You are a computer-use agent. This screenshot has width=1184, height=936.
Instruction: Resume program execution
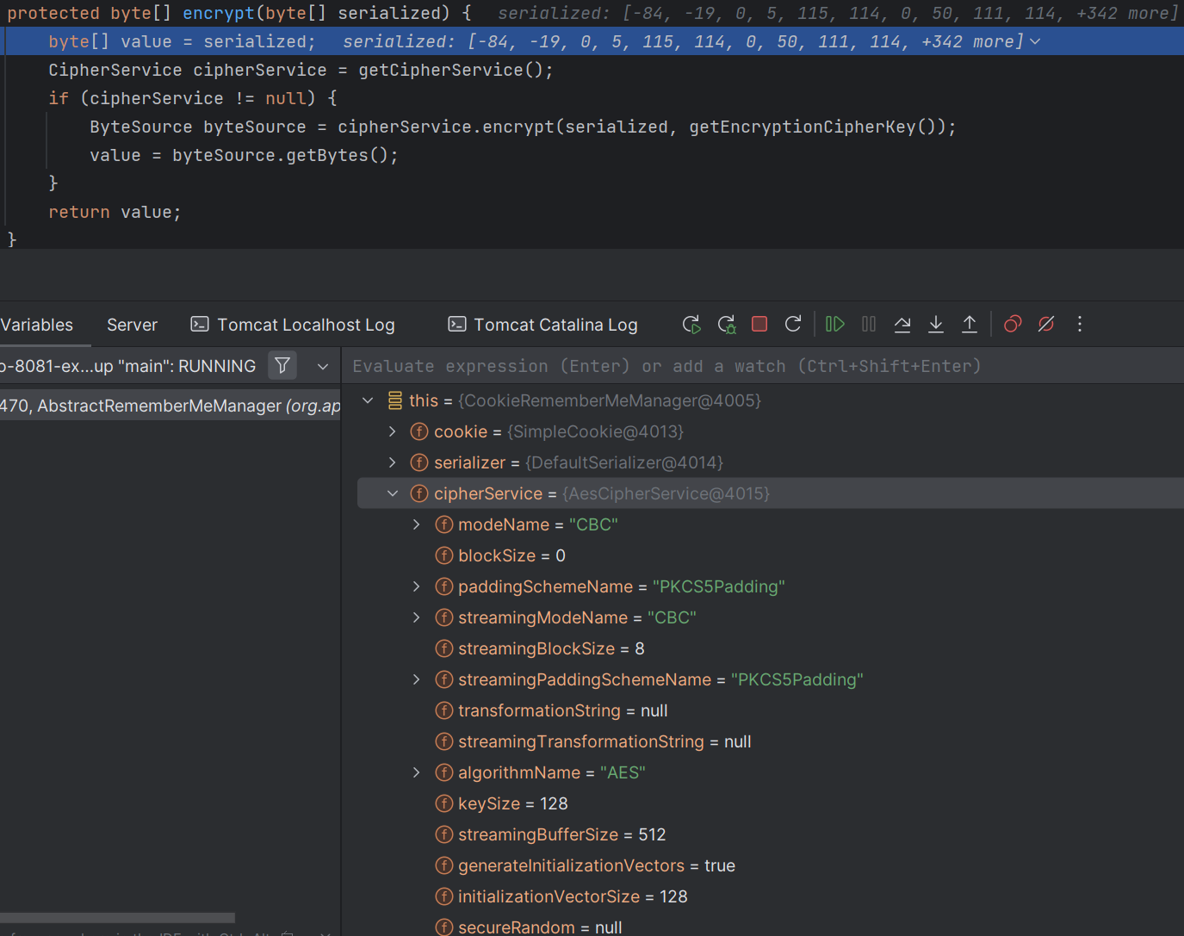coord(834,324)
